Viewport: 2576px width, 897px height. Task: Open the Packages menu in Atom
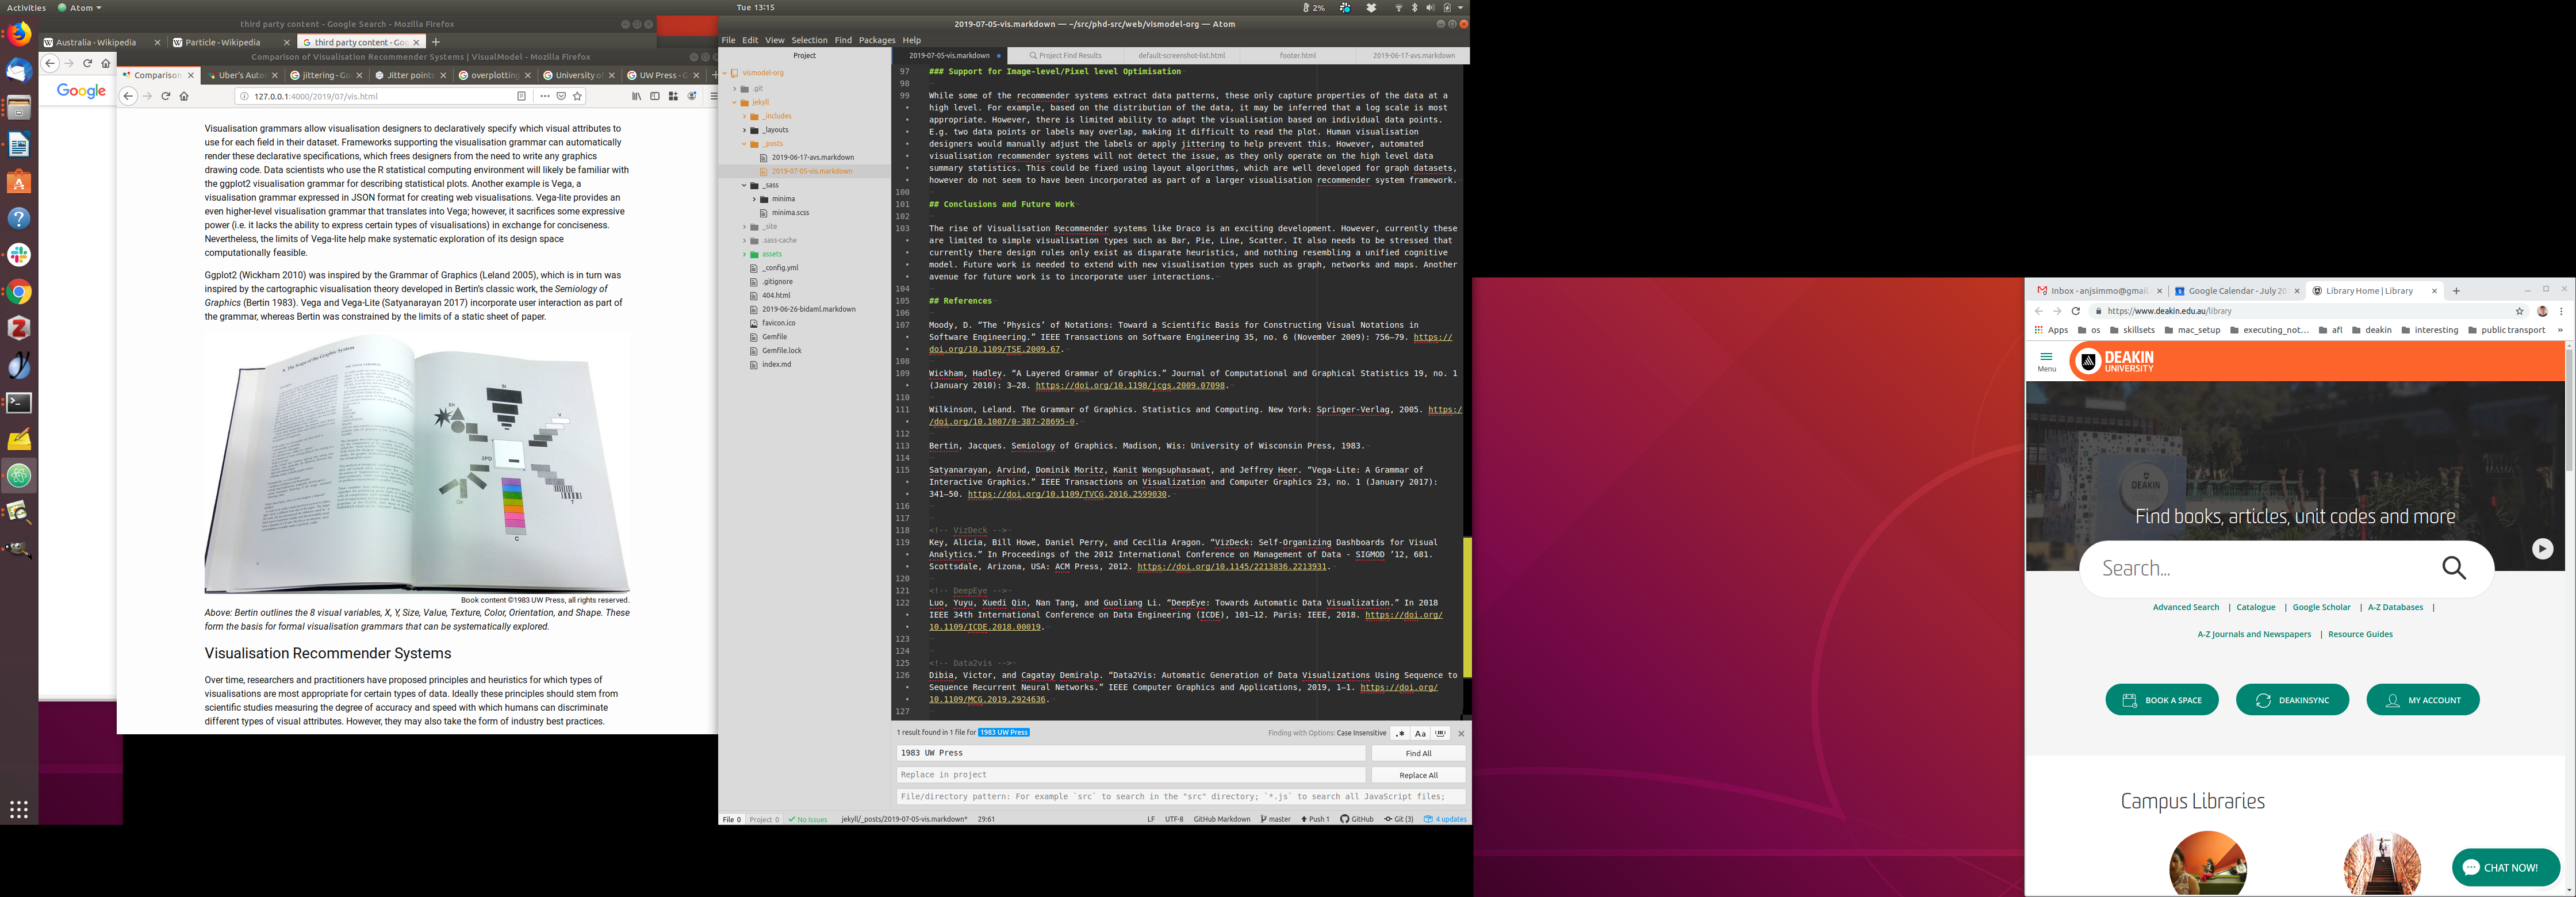click(x=876, y=40)
